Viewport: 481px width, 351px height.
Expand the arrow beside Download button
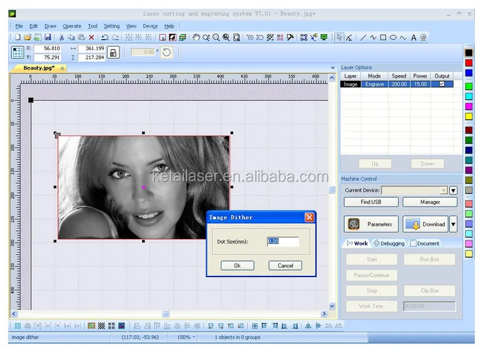pyautogui.click(x=453, y=224)
